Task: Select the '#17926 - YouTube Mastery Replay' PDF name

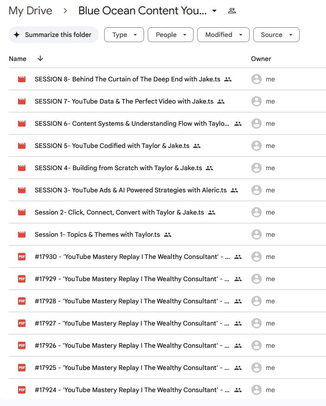Action: (132, 346)
